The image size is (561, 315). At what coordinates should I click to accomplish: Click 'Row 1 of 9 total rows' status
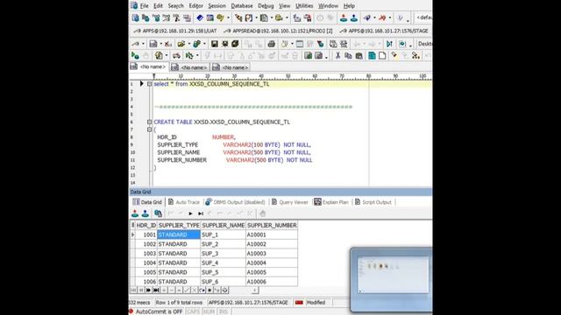tap(179, 303)
